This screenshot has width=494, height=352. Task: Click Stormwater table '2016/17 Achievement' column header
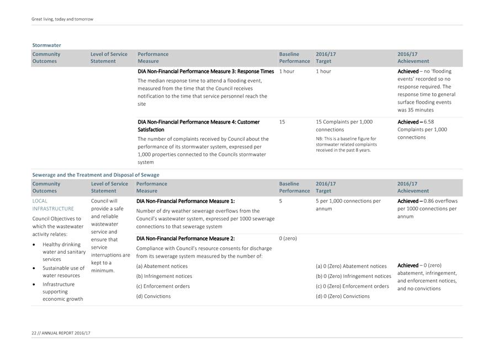pyautogui.click(x=413, y=58)
